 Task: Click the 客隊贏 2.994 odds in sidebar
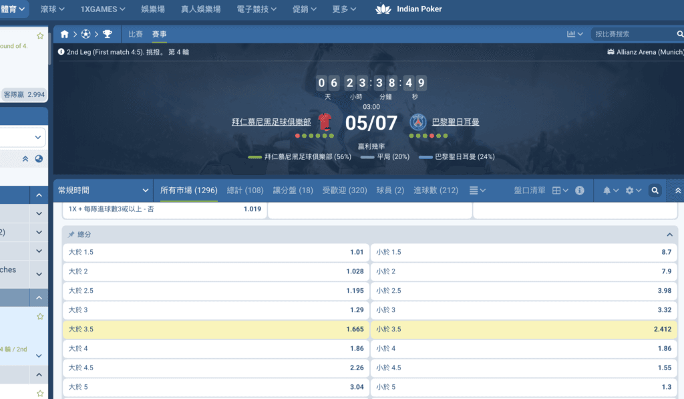(x=24, y=94)
